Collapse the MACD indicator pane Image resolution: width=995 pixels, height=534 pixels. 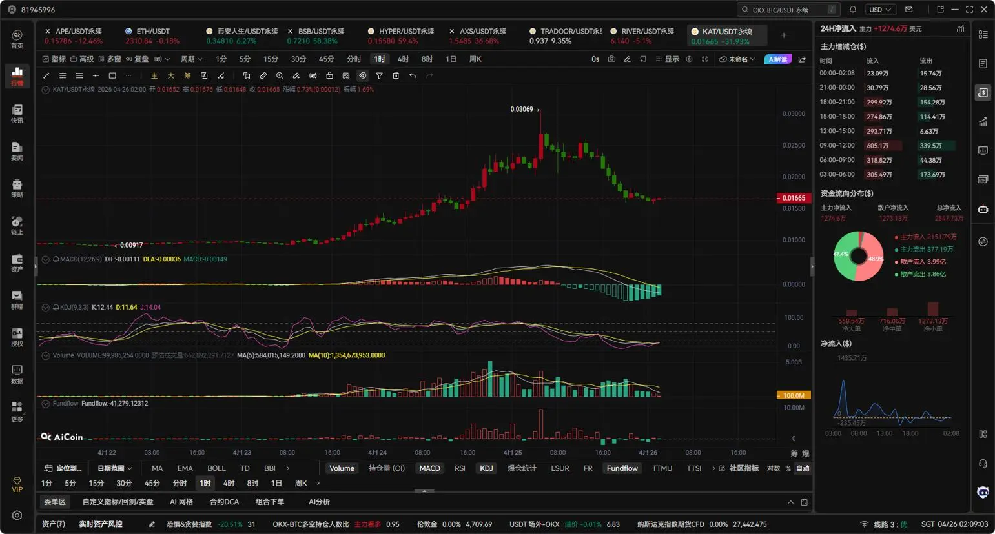[x=45, y=259]
